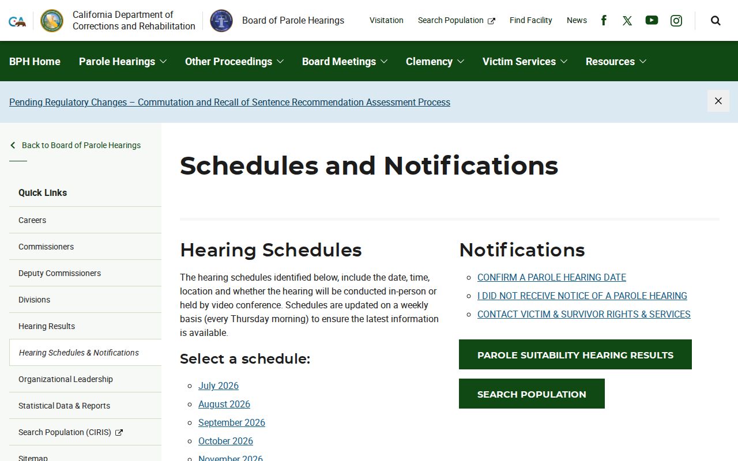
Task: Open the October 2026 schedule
Action: 225,441
